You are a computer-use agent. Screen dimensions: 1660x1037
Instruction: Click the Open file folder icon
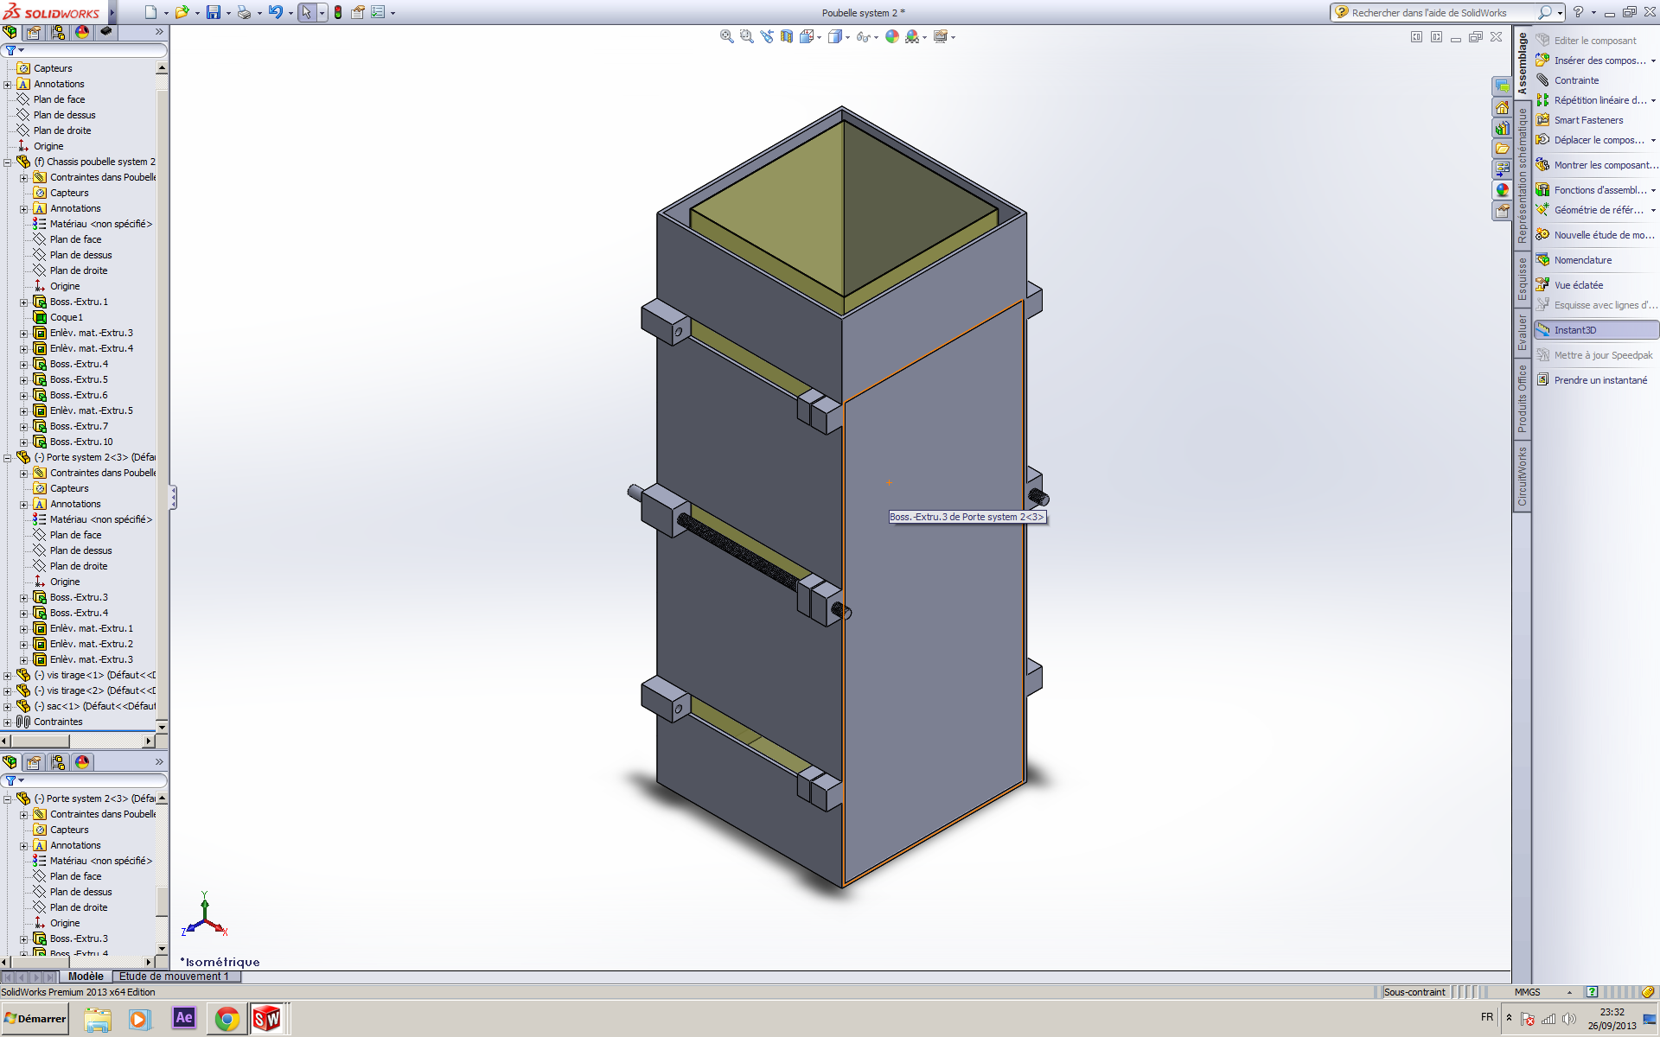[x=182, y=12]
